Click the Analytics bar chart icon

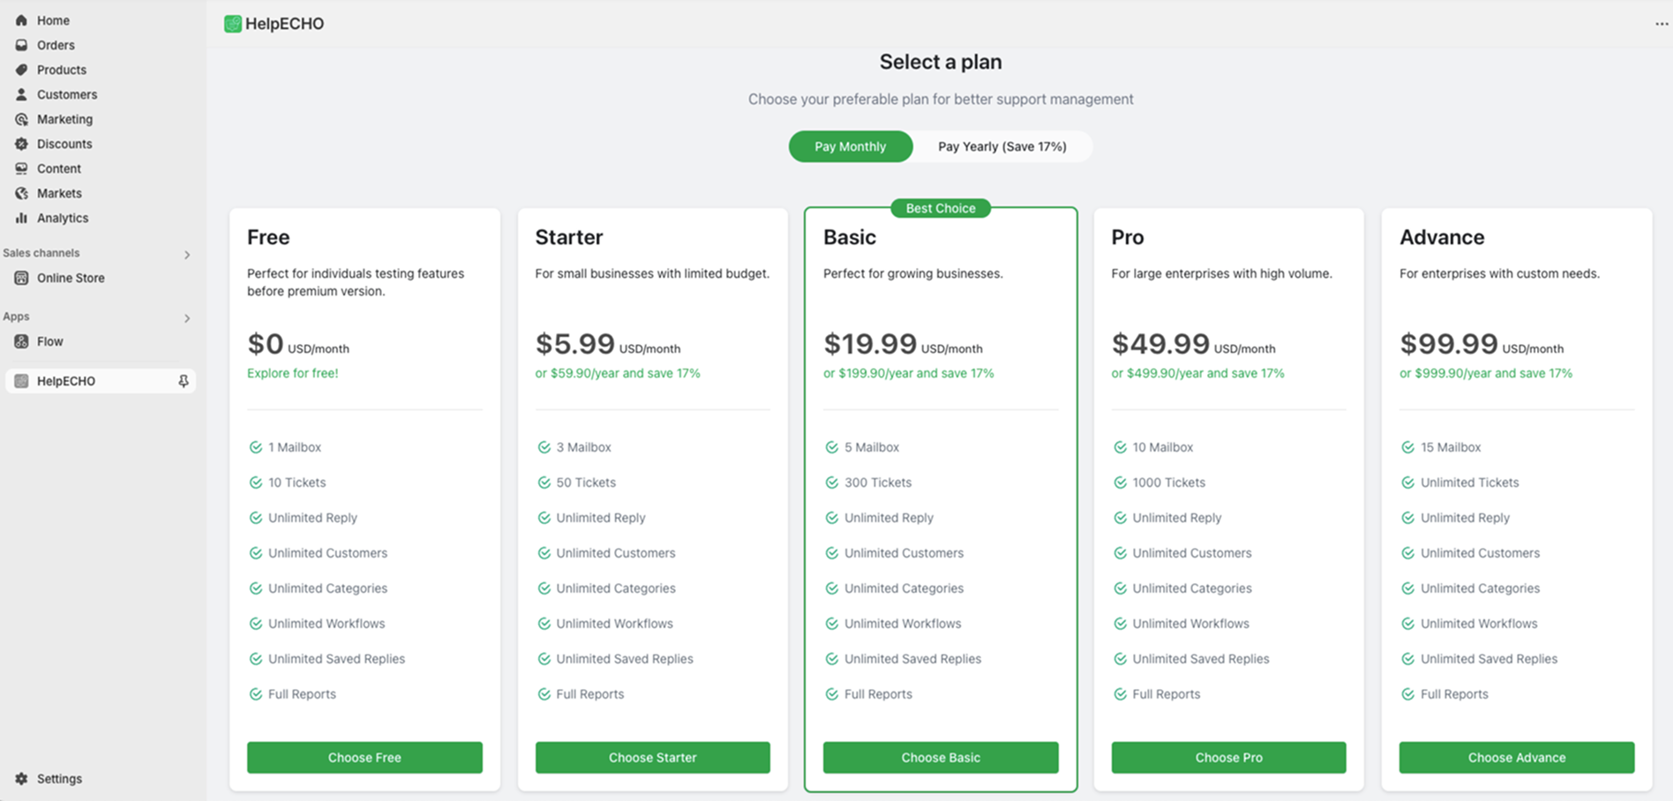click(x=21, y=218)
